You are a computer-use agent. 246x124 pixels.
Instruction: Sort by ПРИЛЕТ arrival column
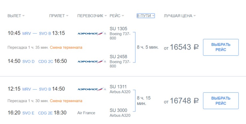tap(59, 16)
